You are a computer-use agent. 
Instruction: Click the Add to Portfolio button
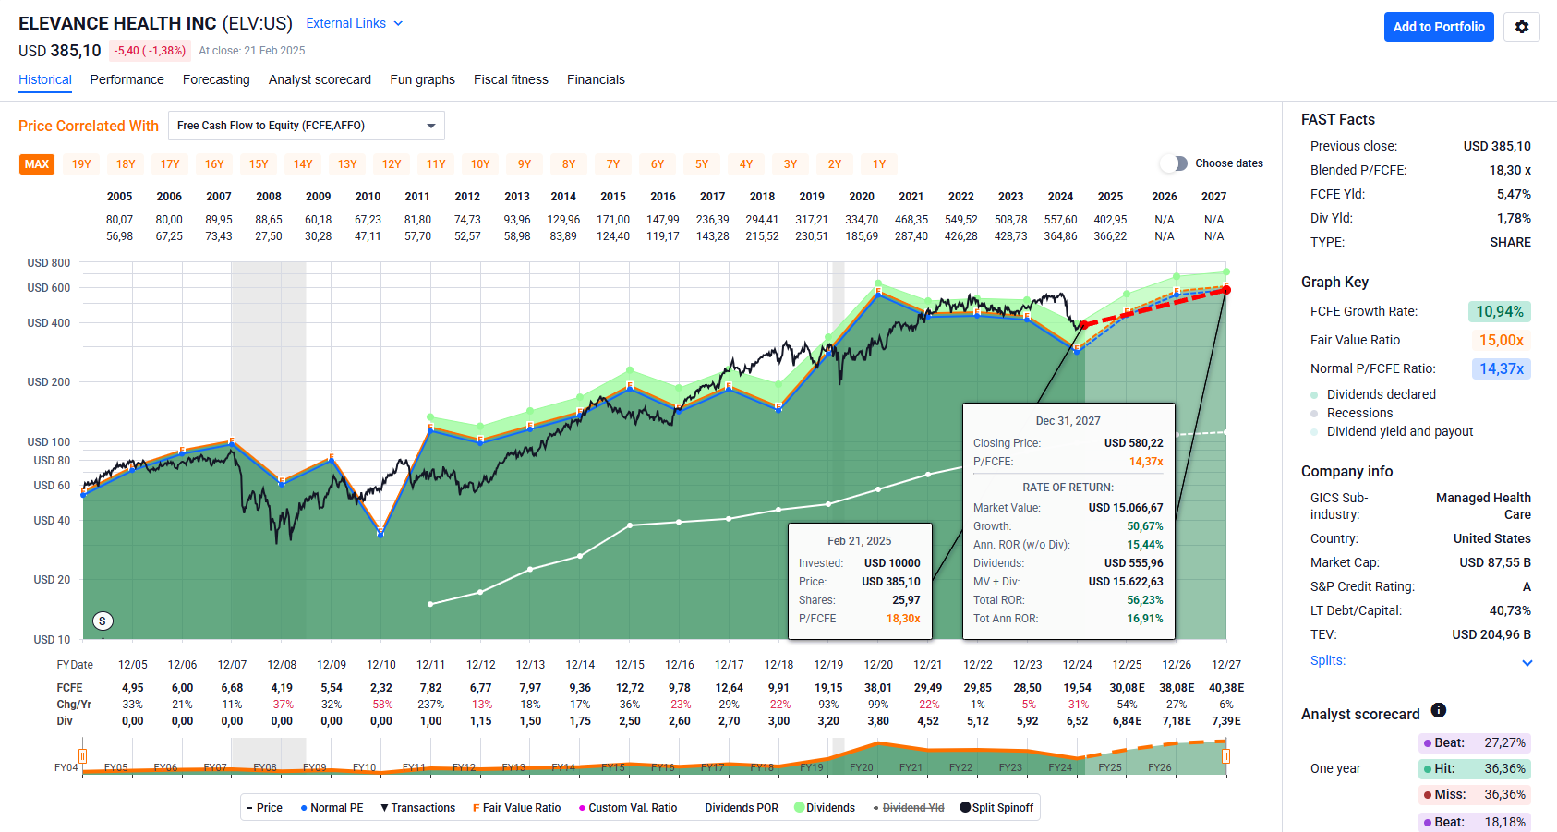pos(1438,27)
